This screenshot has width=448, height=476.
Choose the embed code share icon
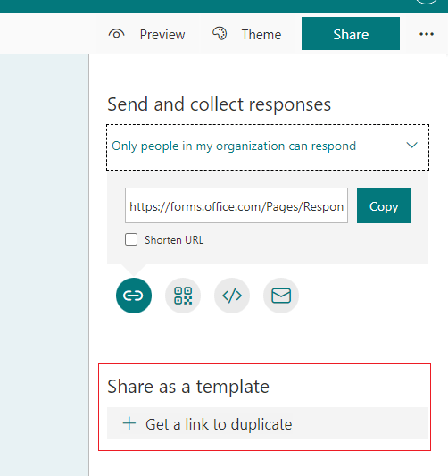[232, 296]
